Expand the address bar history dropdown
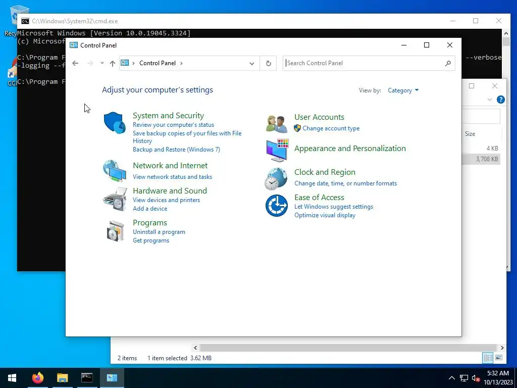Viewport: 517px width, 388px height. (x=252, y=63)
